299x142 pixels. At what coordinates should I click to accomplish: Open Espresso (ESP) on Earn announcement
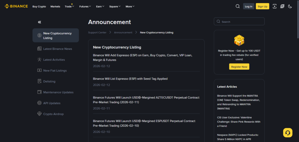point(142,57)
